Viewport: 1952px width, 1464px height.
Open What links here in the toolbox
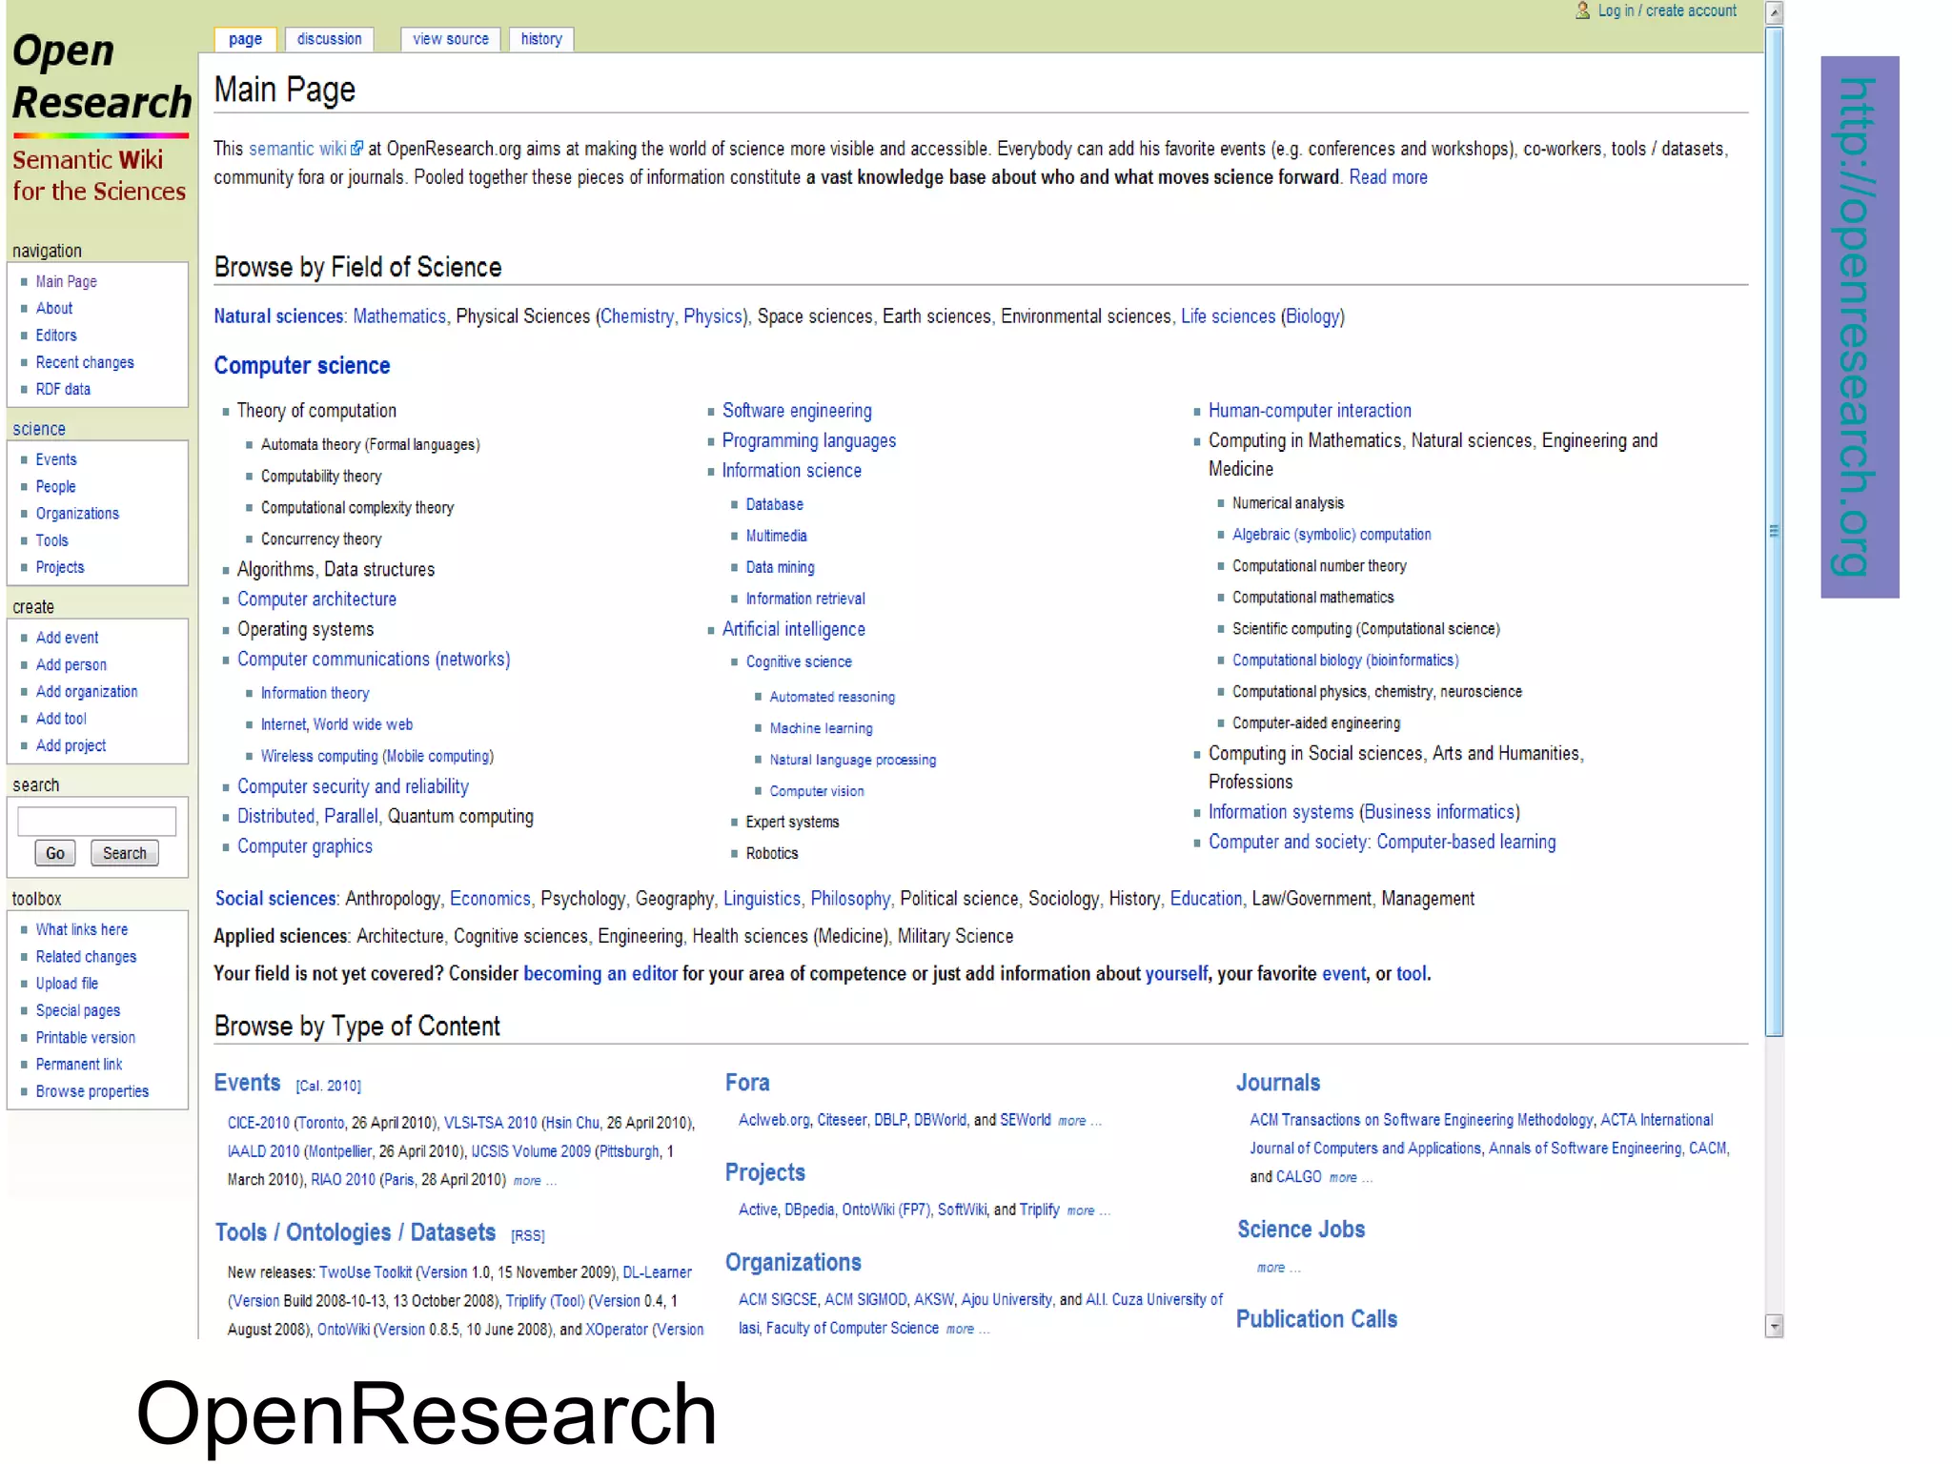tap(82, 929)
